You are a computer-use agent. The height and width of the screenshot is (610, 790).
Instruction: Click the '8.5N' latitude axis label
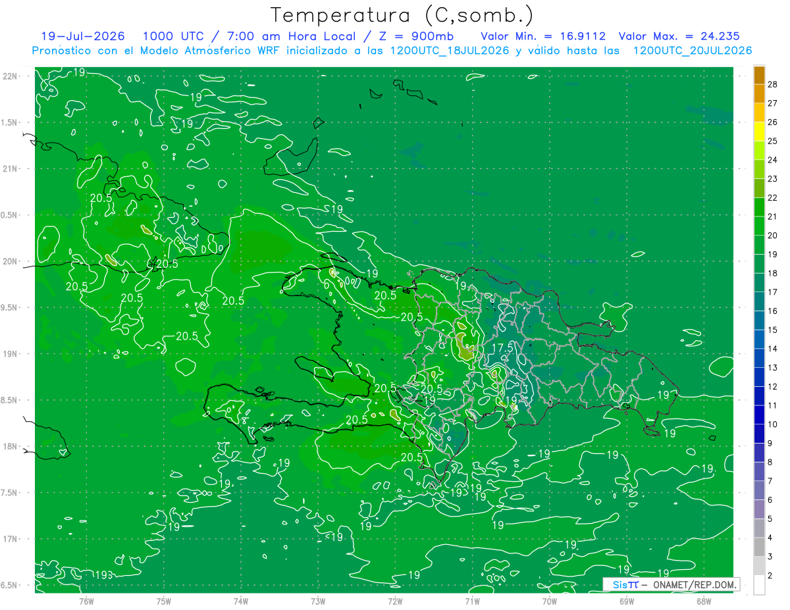point(9,400)
